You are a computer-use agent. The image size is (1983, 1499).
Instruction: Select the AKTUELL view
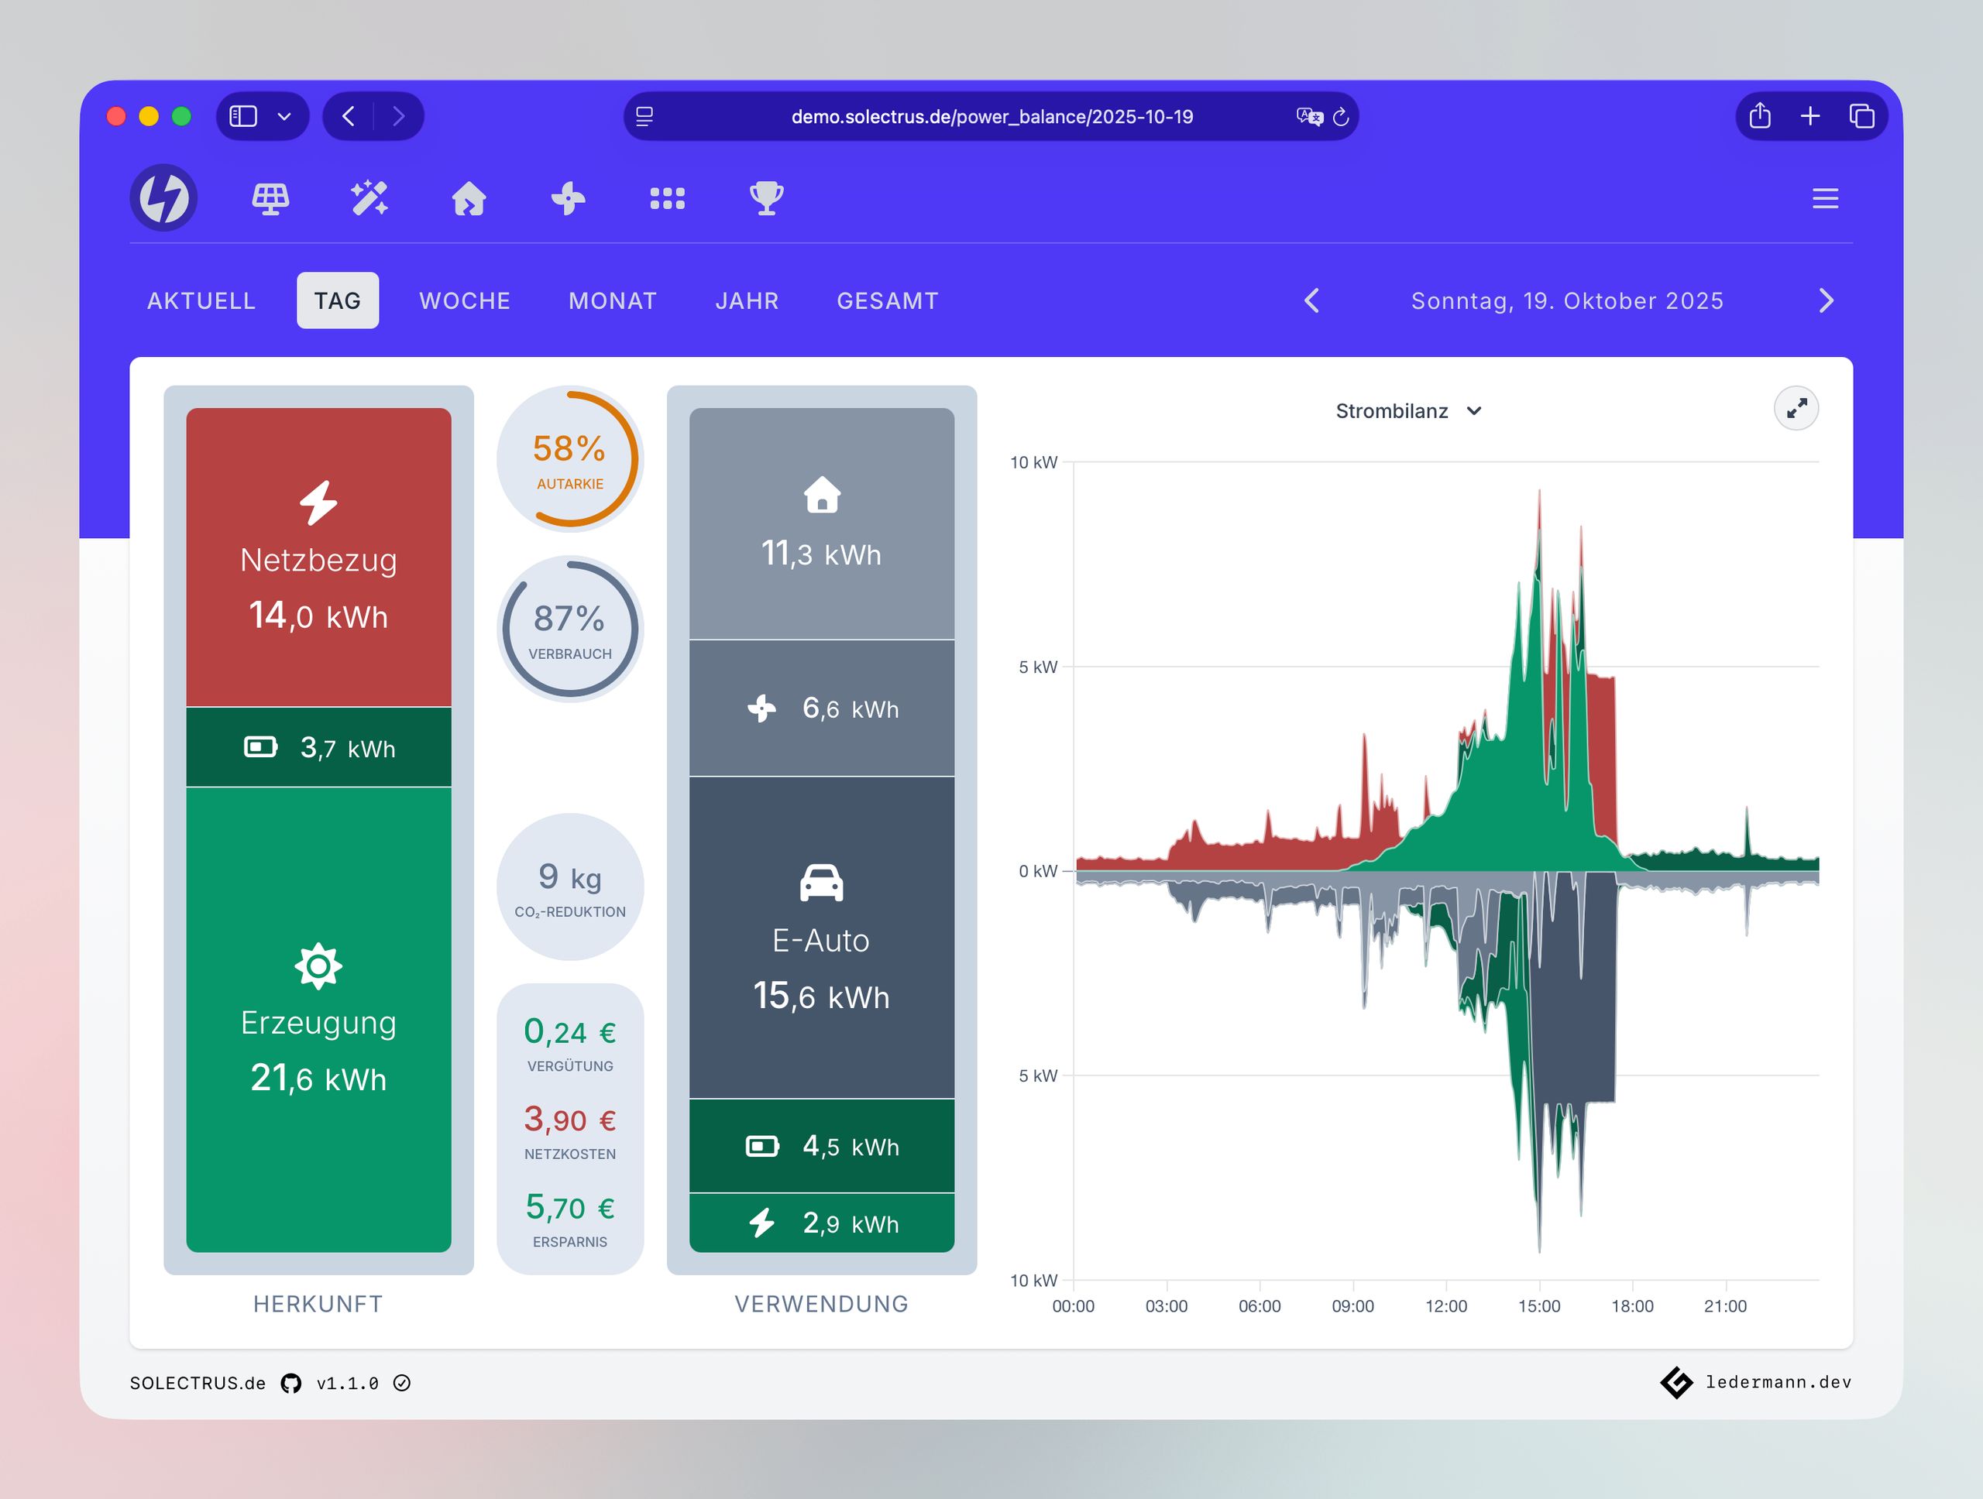click(x=201, y=300)
